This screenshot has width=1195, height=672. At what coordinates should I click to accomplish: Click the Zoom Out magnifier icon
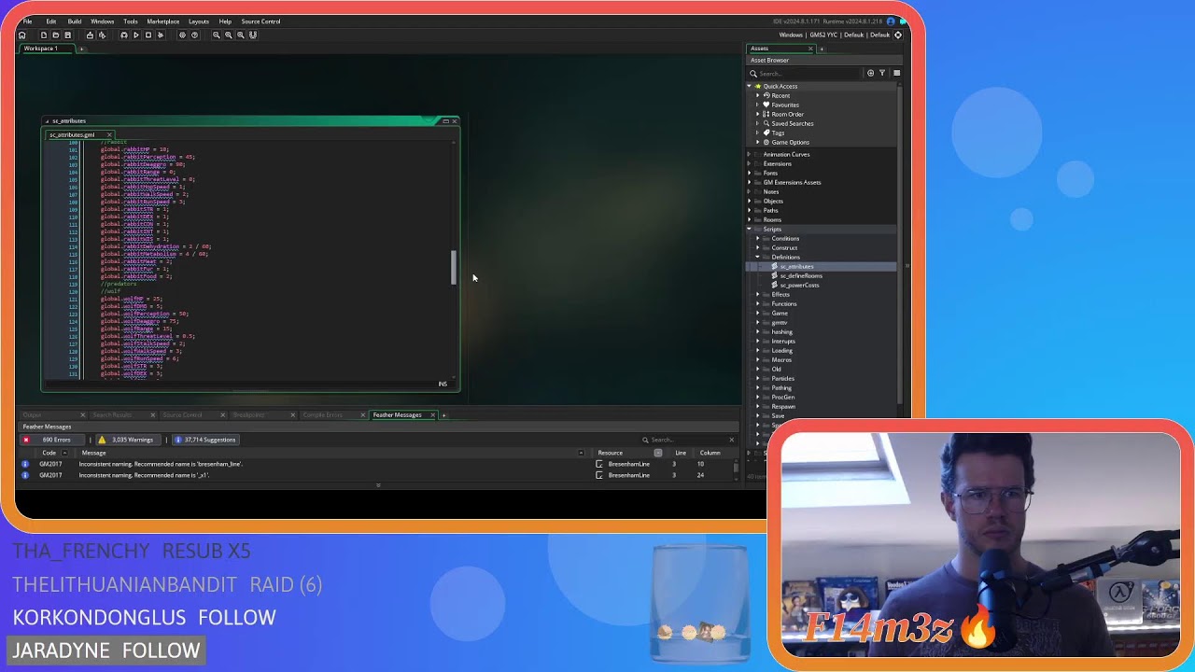click(x=216, y=35)
